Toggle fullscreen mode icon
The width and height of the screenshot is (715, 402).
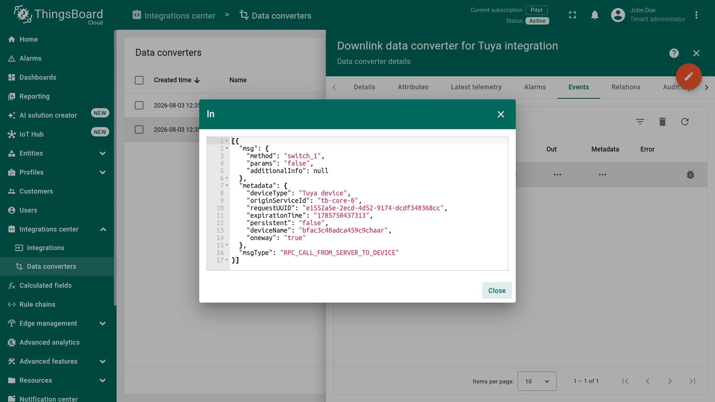tap(572, 15)
